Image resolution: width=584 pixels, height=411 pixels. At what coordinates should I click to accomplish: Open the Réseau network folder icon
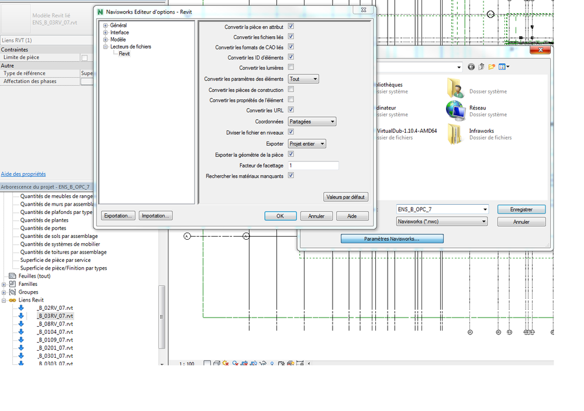click(455, 110)
